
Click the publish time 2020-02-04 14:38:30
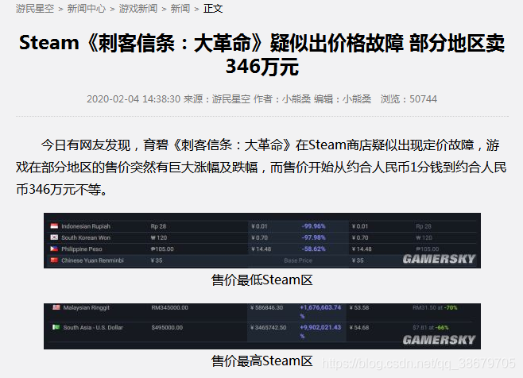[134, 99]
